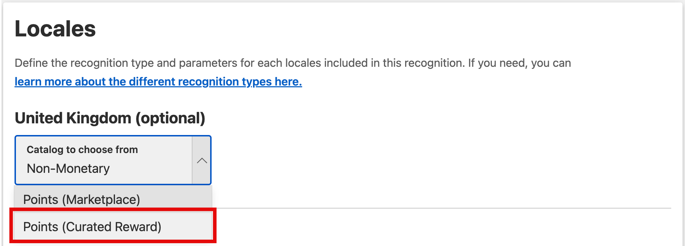This screenshot has height=246, width=685.
Task: Click the horizontal divider below the dropdown
Action: click(x=425, y=208)
